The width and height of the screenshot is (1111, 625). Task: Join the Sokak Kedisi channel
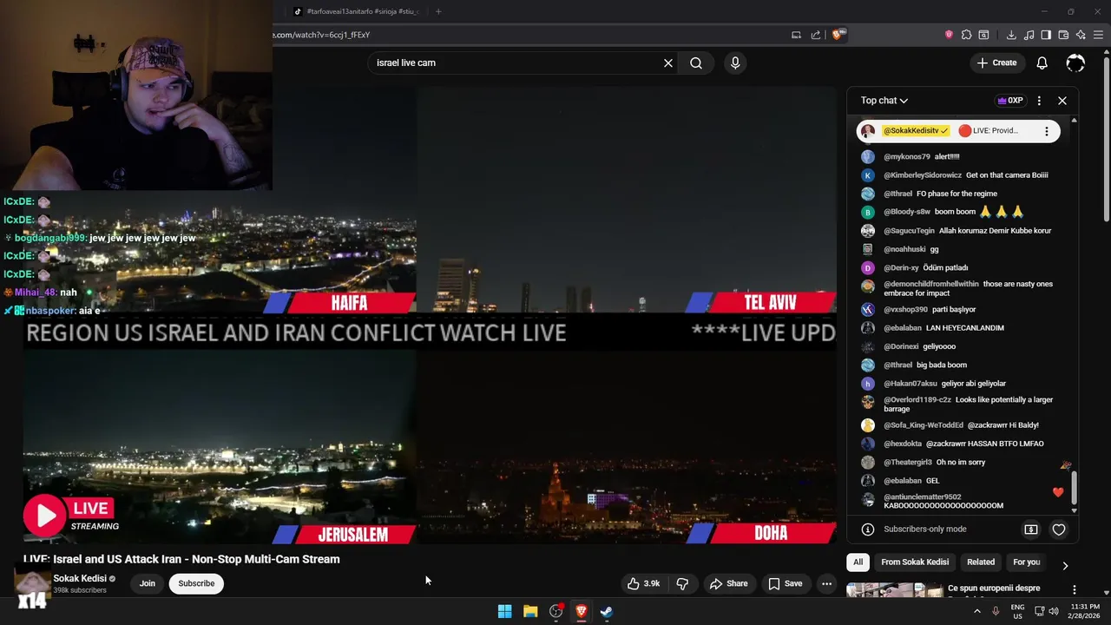(x=148, y=583)
